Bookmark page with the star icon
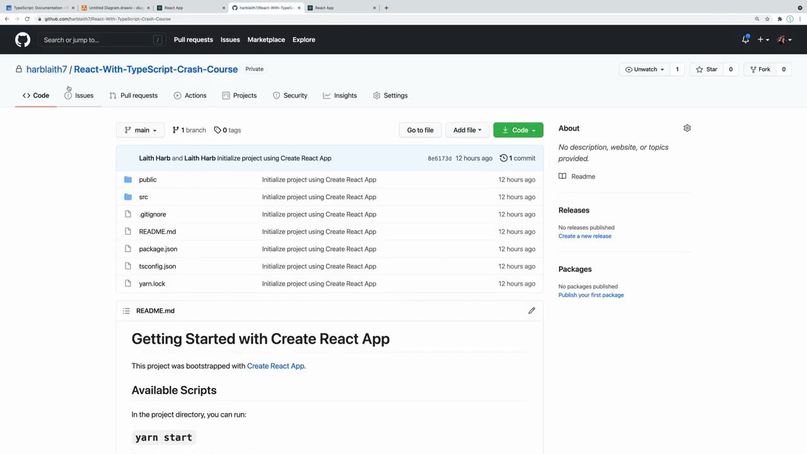 click(x=767, y=19)
